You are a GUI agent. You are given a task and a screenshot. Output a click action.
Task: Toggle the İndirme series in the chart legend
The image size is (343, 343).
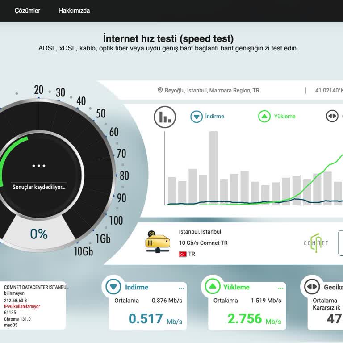click(x=207, y=117)
